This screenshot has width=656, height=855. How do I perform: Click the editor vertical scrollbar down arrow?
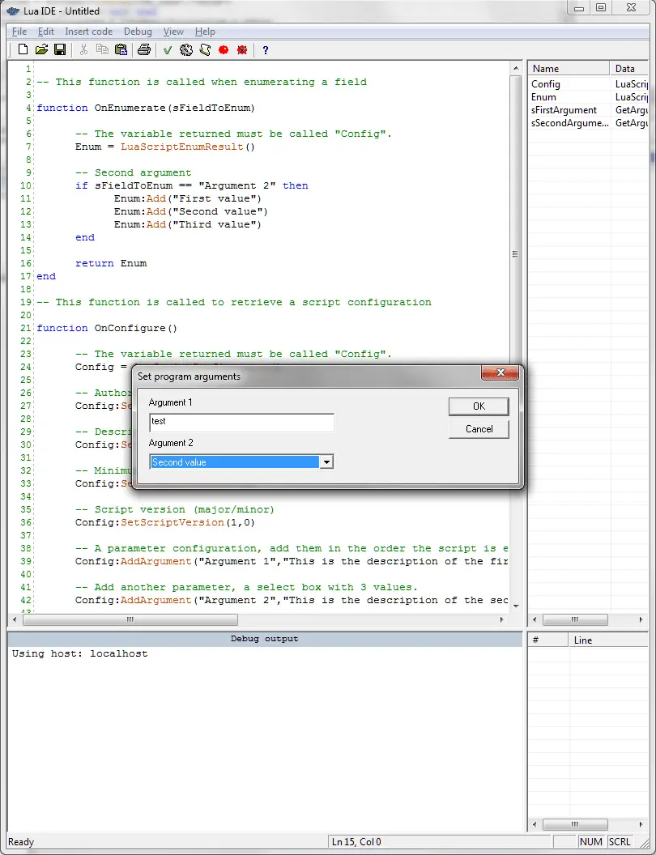pyautogui.click(x=516, y=606)
